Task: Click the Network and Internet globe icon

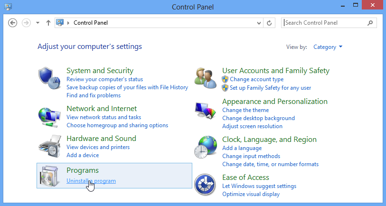Action: point(49,117)
